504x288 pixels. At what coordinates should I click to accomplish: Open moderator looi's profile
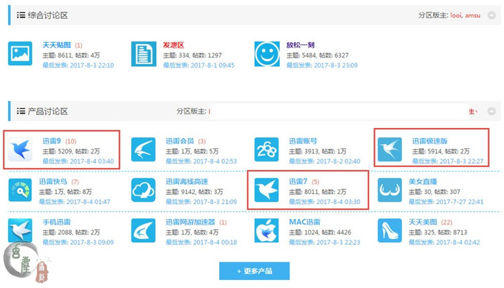click(x=456, y=15)
